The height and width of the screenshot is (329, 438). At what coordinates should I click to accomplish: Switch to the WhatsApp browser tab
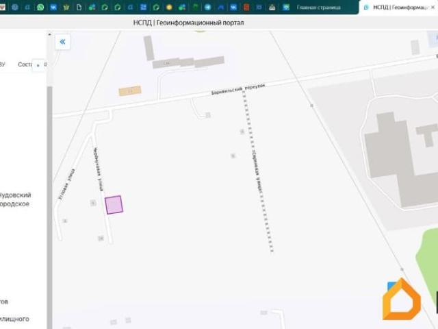tap(40, 7)
